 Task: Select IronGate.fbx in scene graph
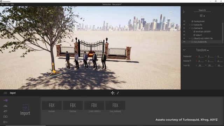coord(198,25)
